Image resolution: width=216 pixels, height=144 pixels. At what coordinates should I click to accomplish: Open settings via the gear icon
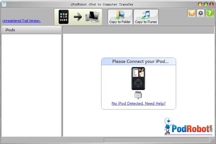tap(200, 13)
